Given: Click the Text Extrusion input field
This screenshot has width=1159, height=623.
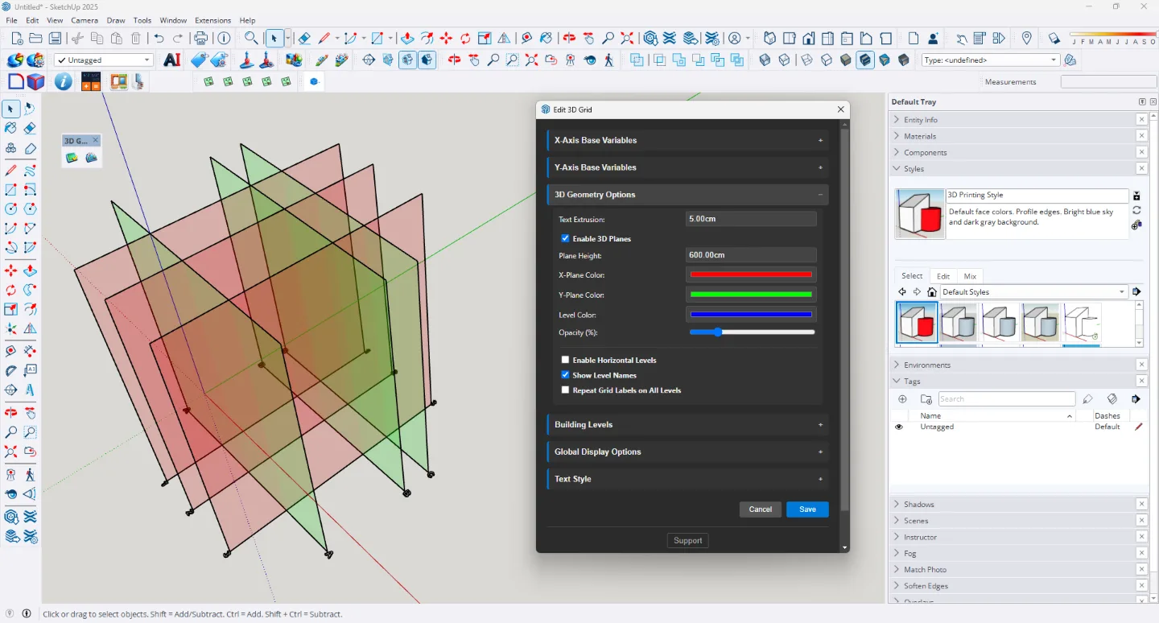Looking at the screenshot, I should point(751,219).
